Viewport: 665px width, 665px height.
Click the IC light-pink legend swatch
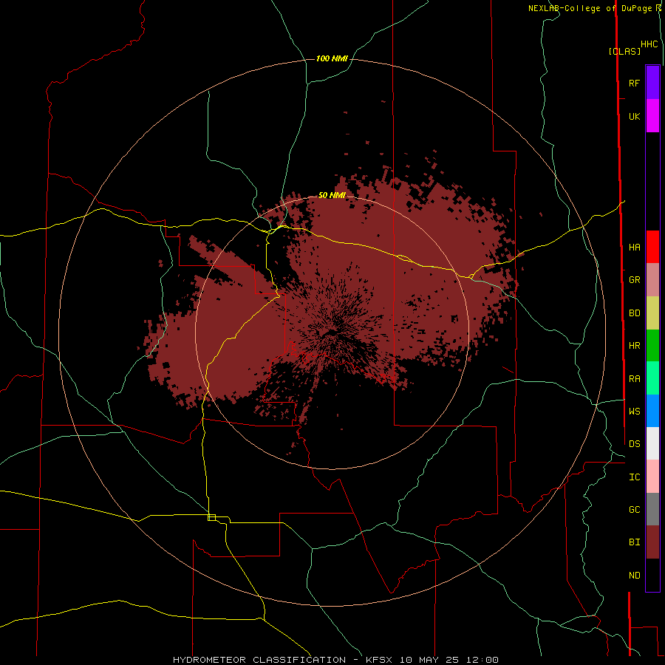[652, 477]
